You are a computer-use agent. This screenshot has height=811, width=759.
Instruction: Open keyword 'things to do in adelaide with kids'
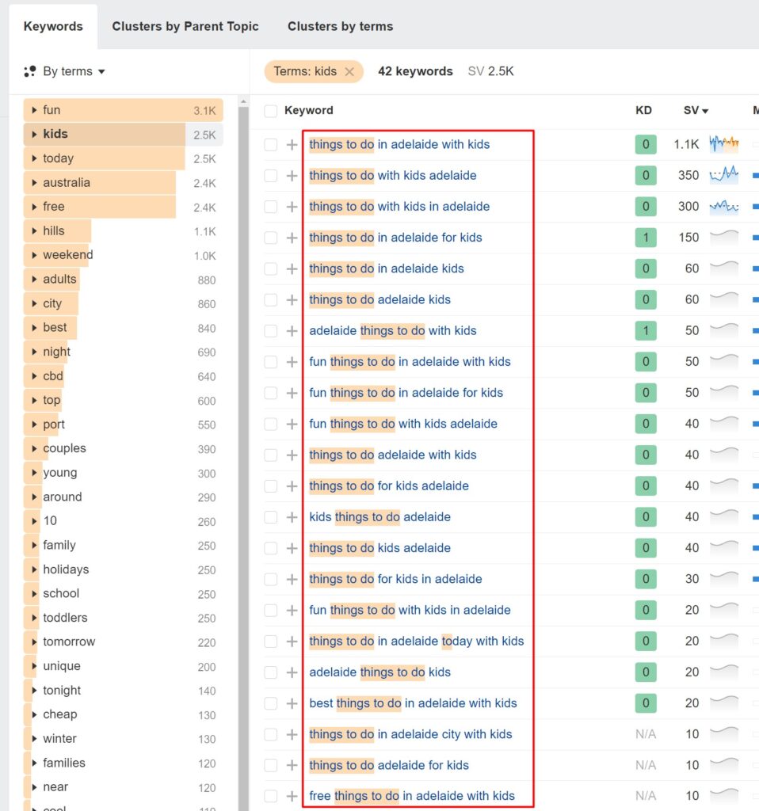[x=399, y=144]
